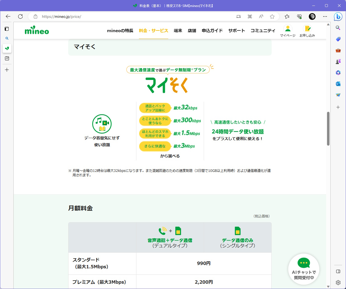Add a new tab with plus
This screenshot has width=346, height=289.
7,70
